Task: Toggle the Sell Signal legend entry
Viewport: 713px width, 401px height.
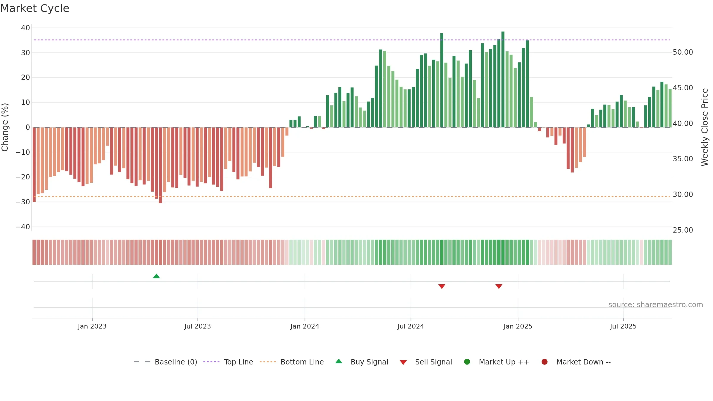Action: [426, 362]
